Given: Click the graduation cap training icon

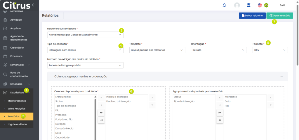Looking at the screenshot, I should tap(248, 5).
